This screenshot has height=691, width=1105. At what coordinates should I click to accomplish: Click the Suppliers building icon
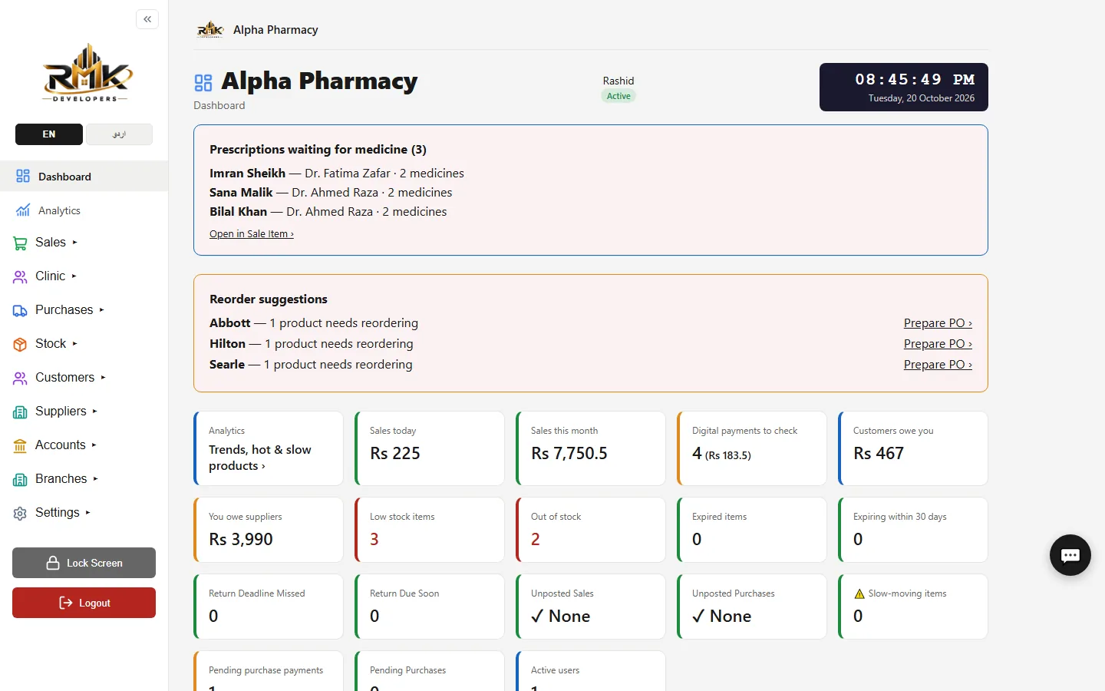[x=20, y=412]
